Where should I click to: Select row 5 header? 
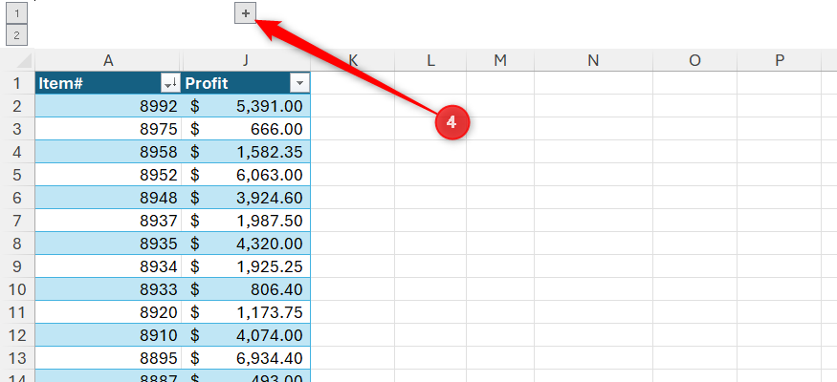coord(17,175)
